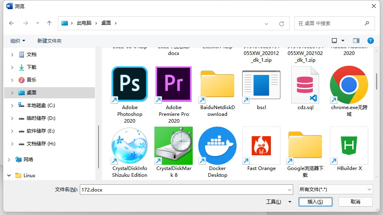Open the view options dropdown arrow
Screen dimensions: 383x215
click(343, 41)
